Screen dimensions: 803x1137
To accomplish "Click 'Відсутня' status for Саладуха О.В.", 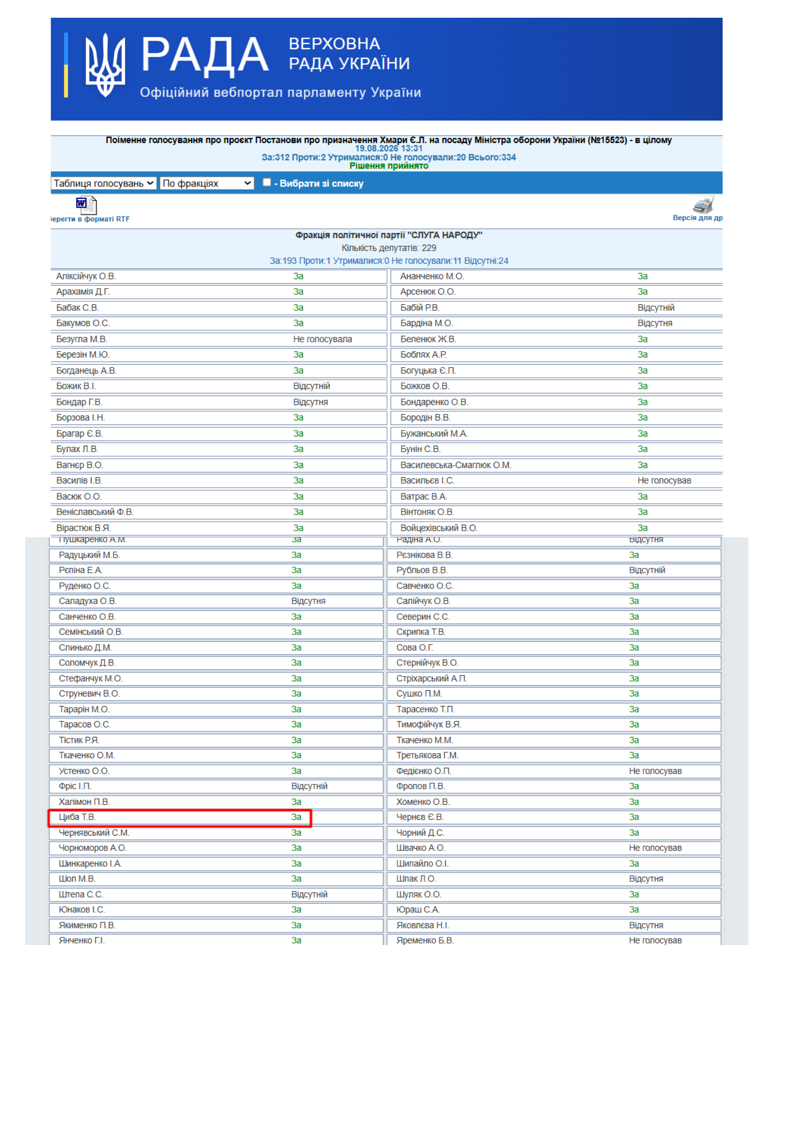I will pyautogui.click(x=308, y=601).
